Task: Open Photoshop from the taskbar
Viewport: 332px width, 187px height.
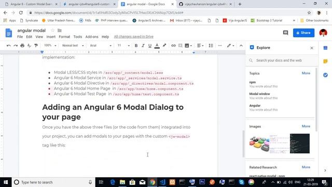Action: point(202,182)
